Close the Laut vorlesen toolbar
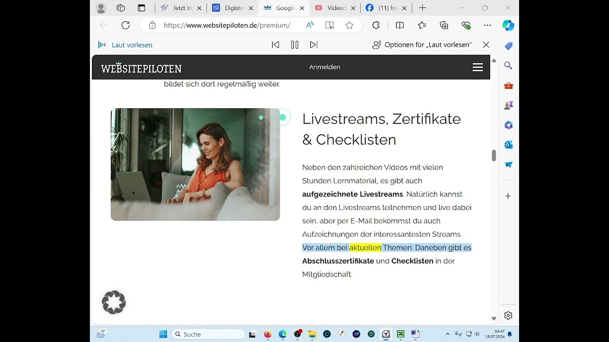This screenshot has height=342, width=609. [486, 45]
